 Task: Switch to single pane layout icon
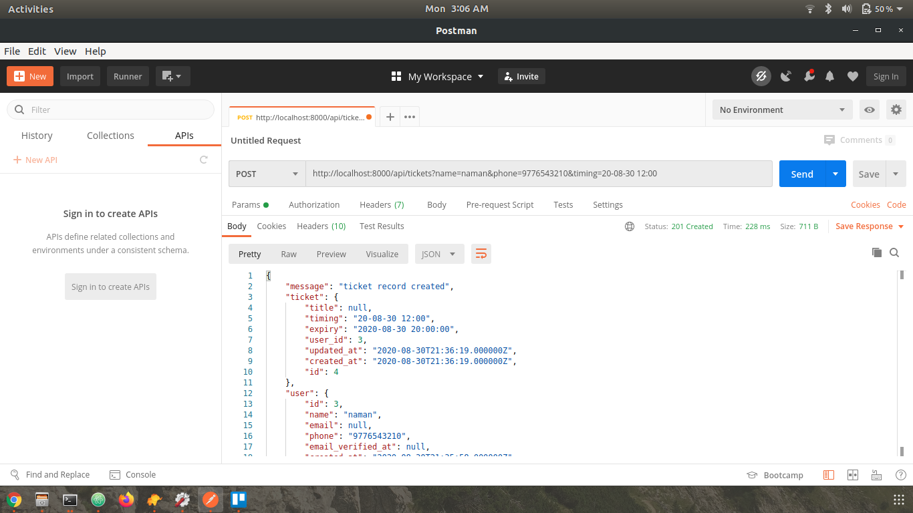click(x=829, y=475)
